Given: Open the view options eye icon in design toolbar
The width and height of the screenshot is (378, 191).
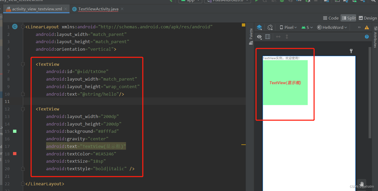Looking at the screenshot, I should click(x=259, y=37).
